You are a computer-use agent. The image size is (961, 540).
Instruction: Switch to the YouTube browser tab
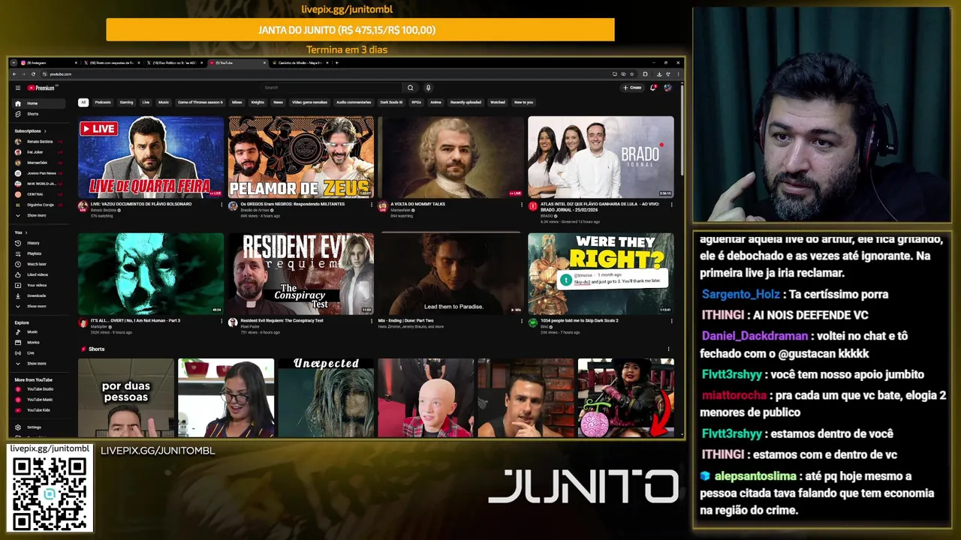tap(236, 63)
